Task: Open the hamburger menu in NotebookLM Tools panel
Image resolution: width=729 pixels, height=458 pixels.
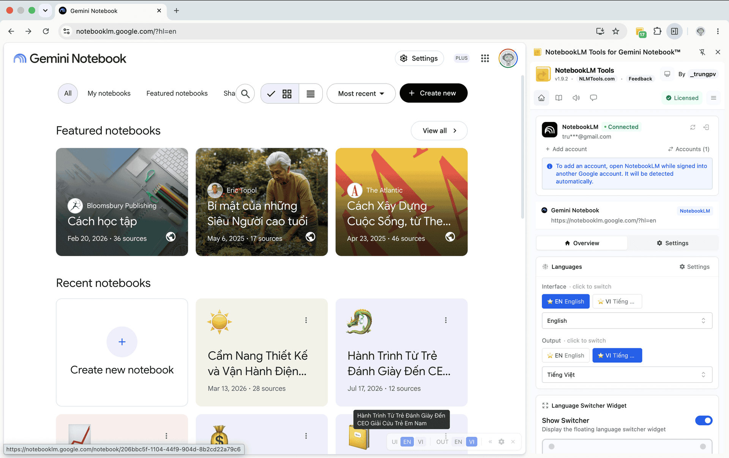Action: coord(713,98)
